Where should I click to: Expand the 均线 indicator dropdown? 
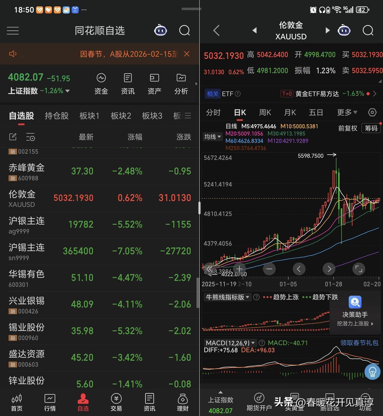(x=213, y=137)
